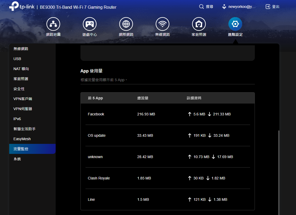Open the 網路地圖 network map icon

click(53, 24)
